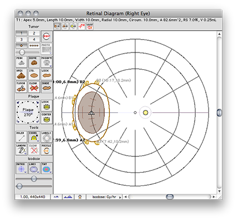Toggle the tumor SHADE button

(47, 87)
